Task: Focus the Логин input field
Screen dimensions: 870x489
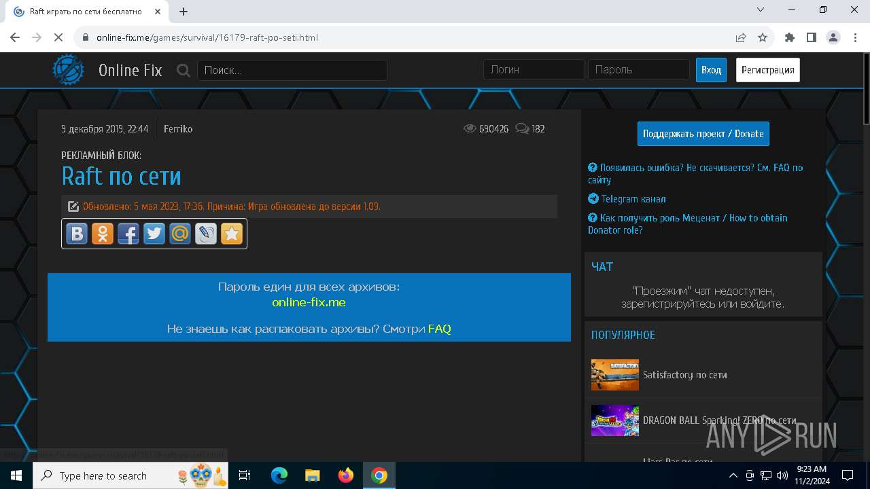Action: click(534, 70)
